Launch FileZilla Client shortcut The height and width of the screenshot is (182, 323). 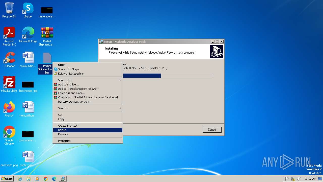click(x=9, y=84)
